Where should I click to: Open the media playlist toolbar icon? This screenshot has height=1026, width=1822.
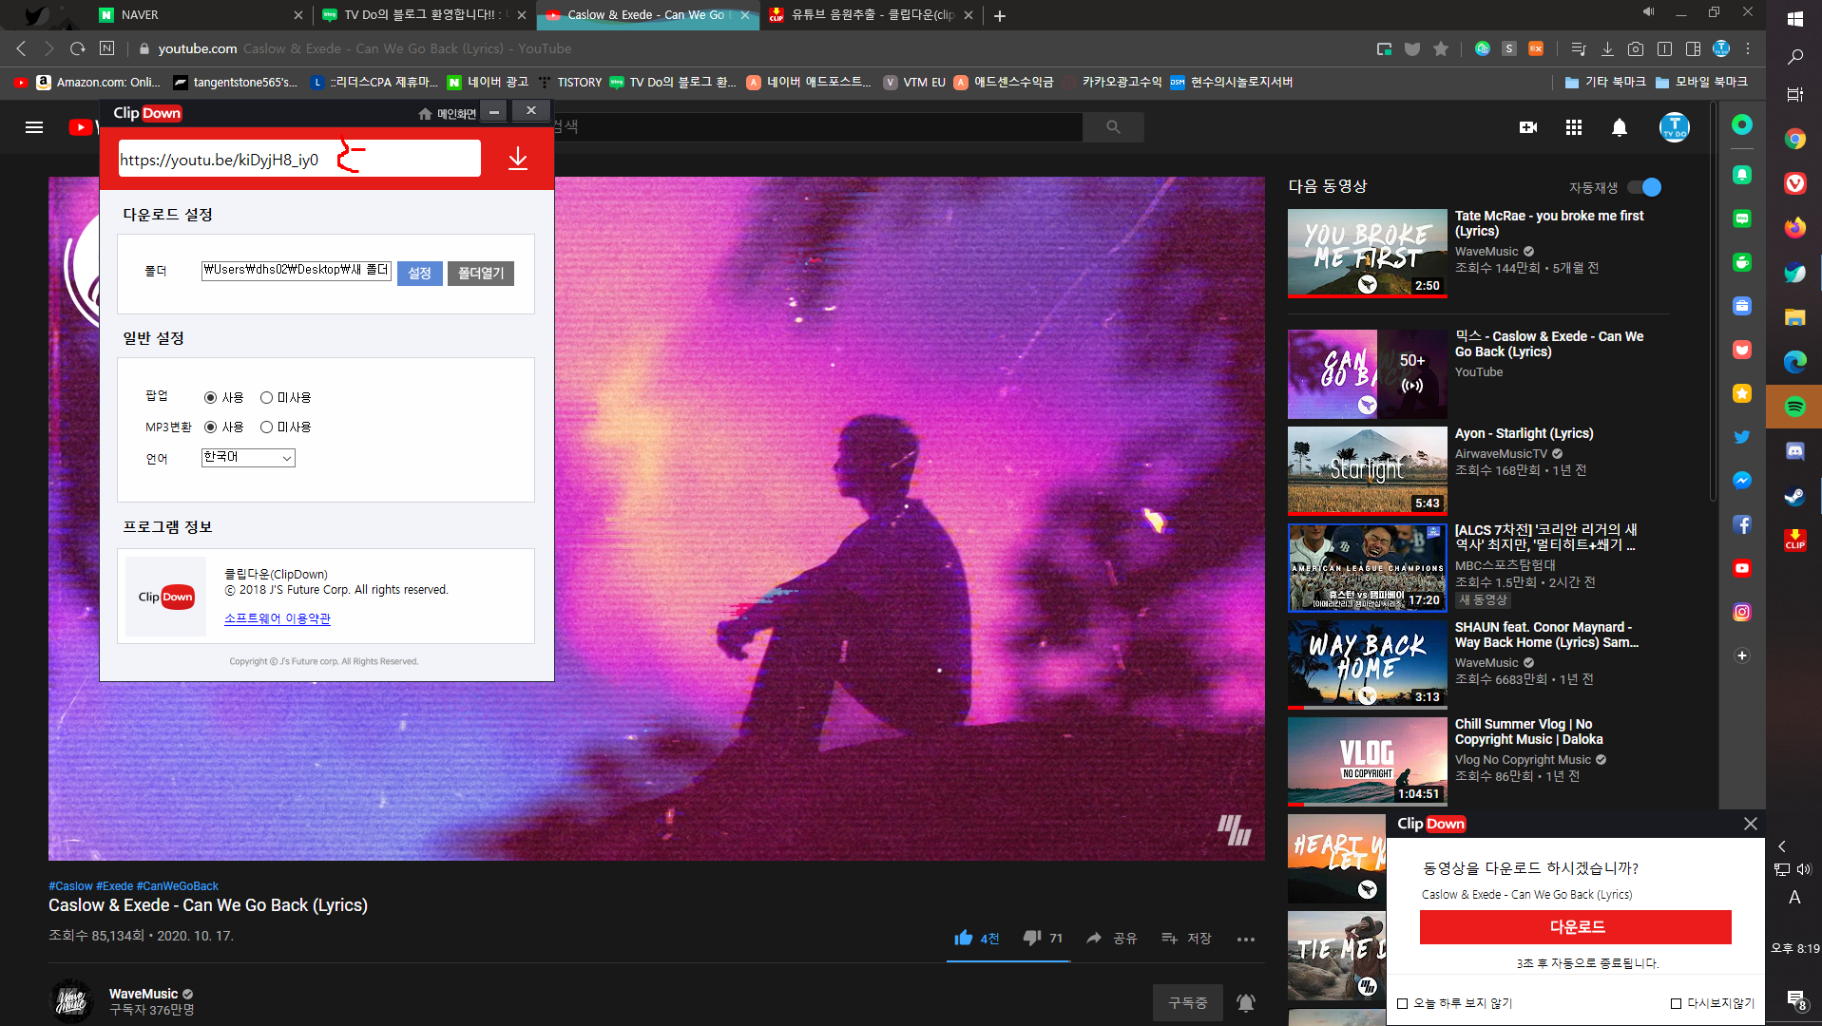point(1579,48)
